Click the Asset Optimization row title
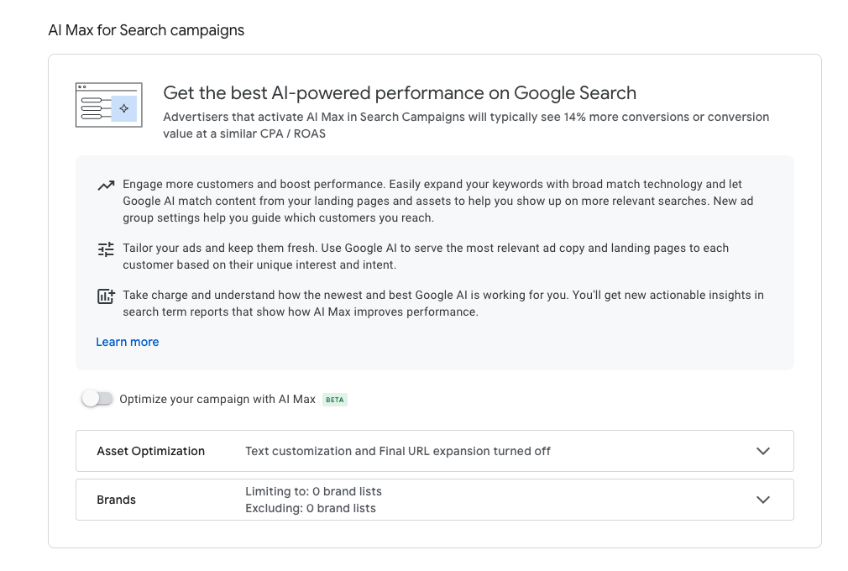 [x=151, y=451]
